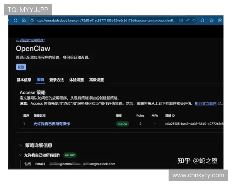Open the 体验设置 tab
232x185 pixels.
(x=77, y=80)
